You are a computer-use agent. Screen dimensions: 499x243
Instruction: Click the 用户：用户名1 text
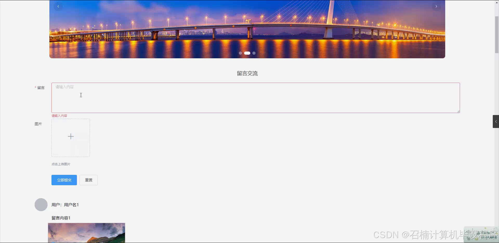65,205
